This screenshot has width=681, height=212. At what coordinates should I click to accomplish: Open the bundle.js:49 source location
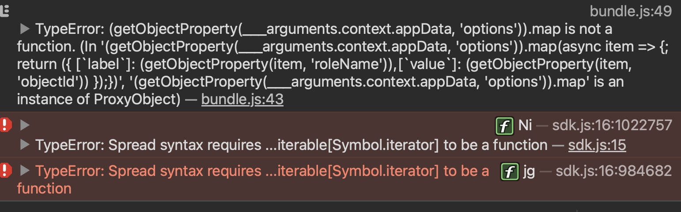631,11
